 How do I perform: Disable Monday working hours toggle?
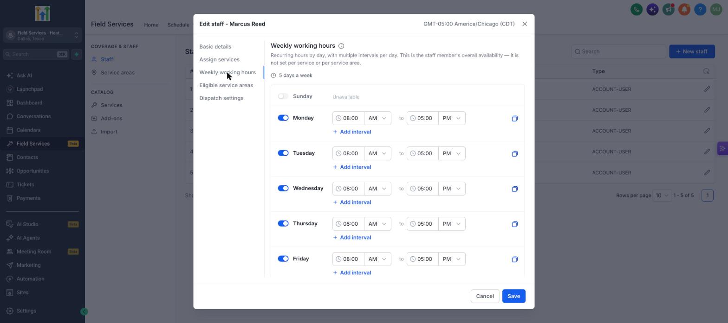[283, 118]
